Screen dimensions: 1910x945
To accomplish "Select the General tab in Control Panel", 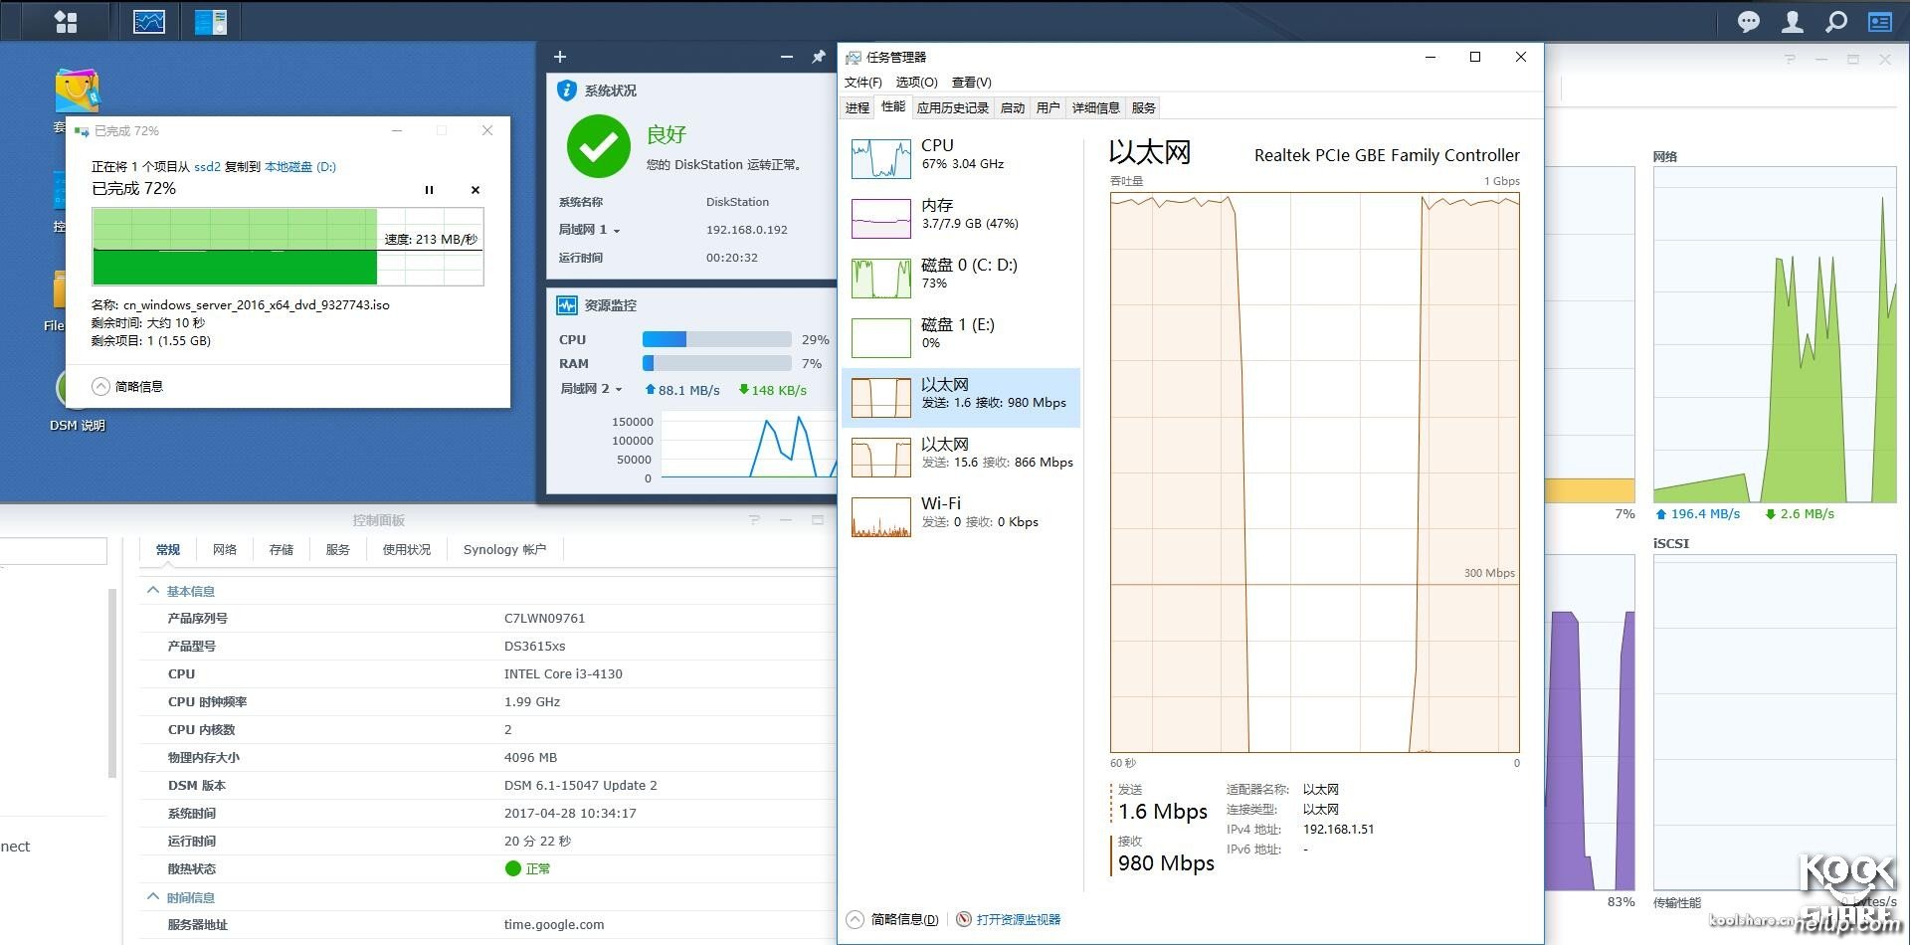I will [168, 549].
